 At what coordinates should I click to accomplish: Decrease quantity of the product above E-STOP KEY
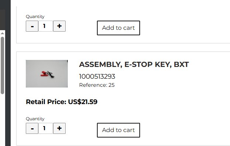pos(32,26)
